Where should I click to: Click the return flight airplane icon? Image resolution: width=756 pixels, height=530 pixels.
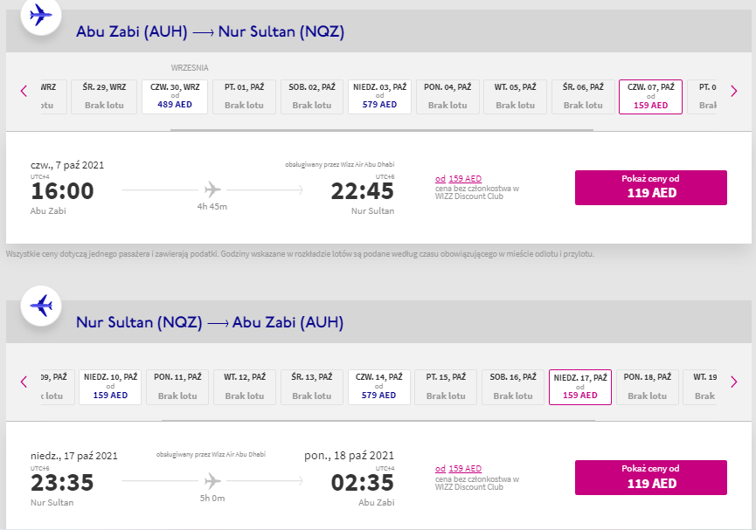click(41, 306)
